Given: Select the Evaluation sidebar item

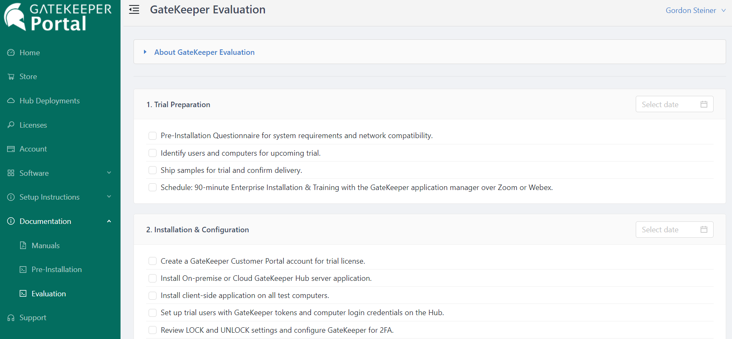Looking at the screenshot, I should point(49,294).
